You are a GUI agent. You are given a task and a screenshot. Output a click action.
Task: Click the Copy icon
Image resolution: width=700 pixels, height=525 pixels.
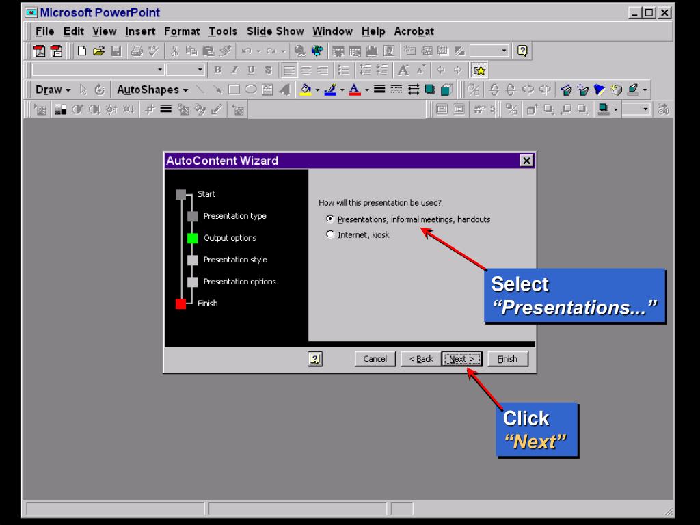(191, 51)
